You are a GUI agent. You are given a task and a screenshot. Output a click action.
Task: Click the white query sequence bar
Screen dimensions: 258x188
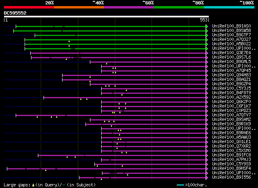[106, 17]
